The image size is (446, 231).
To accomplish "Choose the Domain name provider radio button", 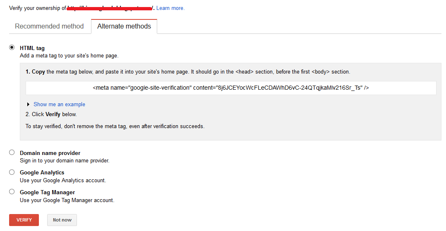I will click(x=12, y=152).
